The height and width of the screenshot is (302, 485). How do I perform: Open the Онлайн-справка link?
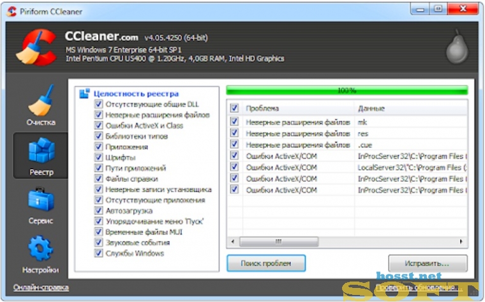tap(41, 287)
